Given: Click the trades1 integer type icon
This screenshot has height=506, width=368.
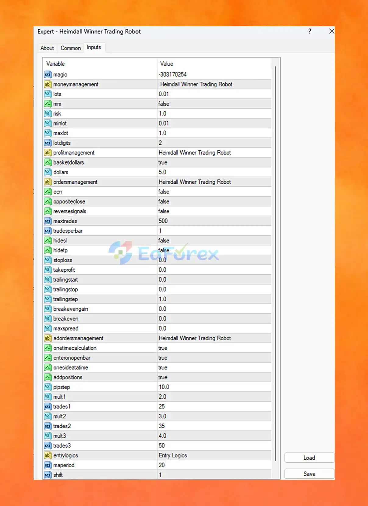Looking at the screenshot, I should (48, 407).
